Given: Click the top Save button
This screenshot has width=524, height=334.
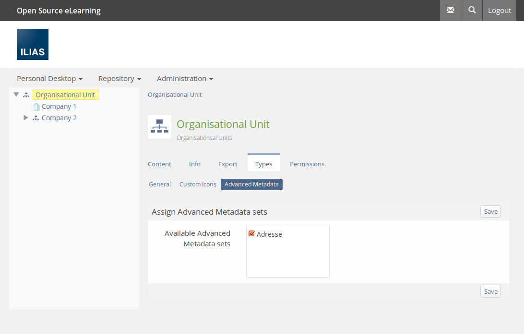Looking at the screenshot, I should [x=490, y=212].
